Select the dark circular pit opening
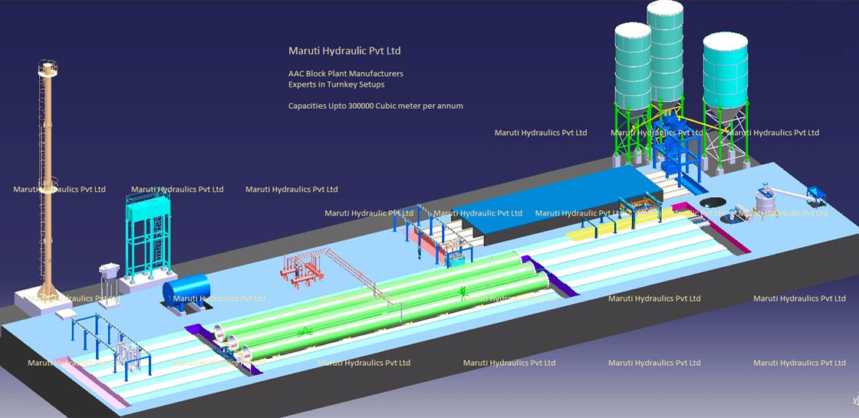This screenshot has height=418, width=859. [713, 202]
